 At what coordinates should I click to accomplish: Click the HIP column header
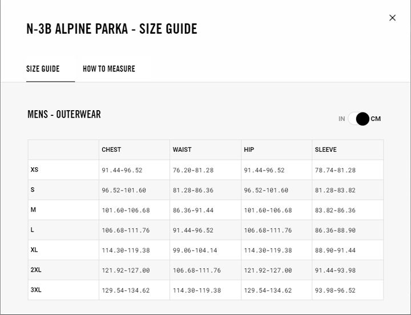(249, 150)
